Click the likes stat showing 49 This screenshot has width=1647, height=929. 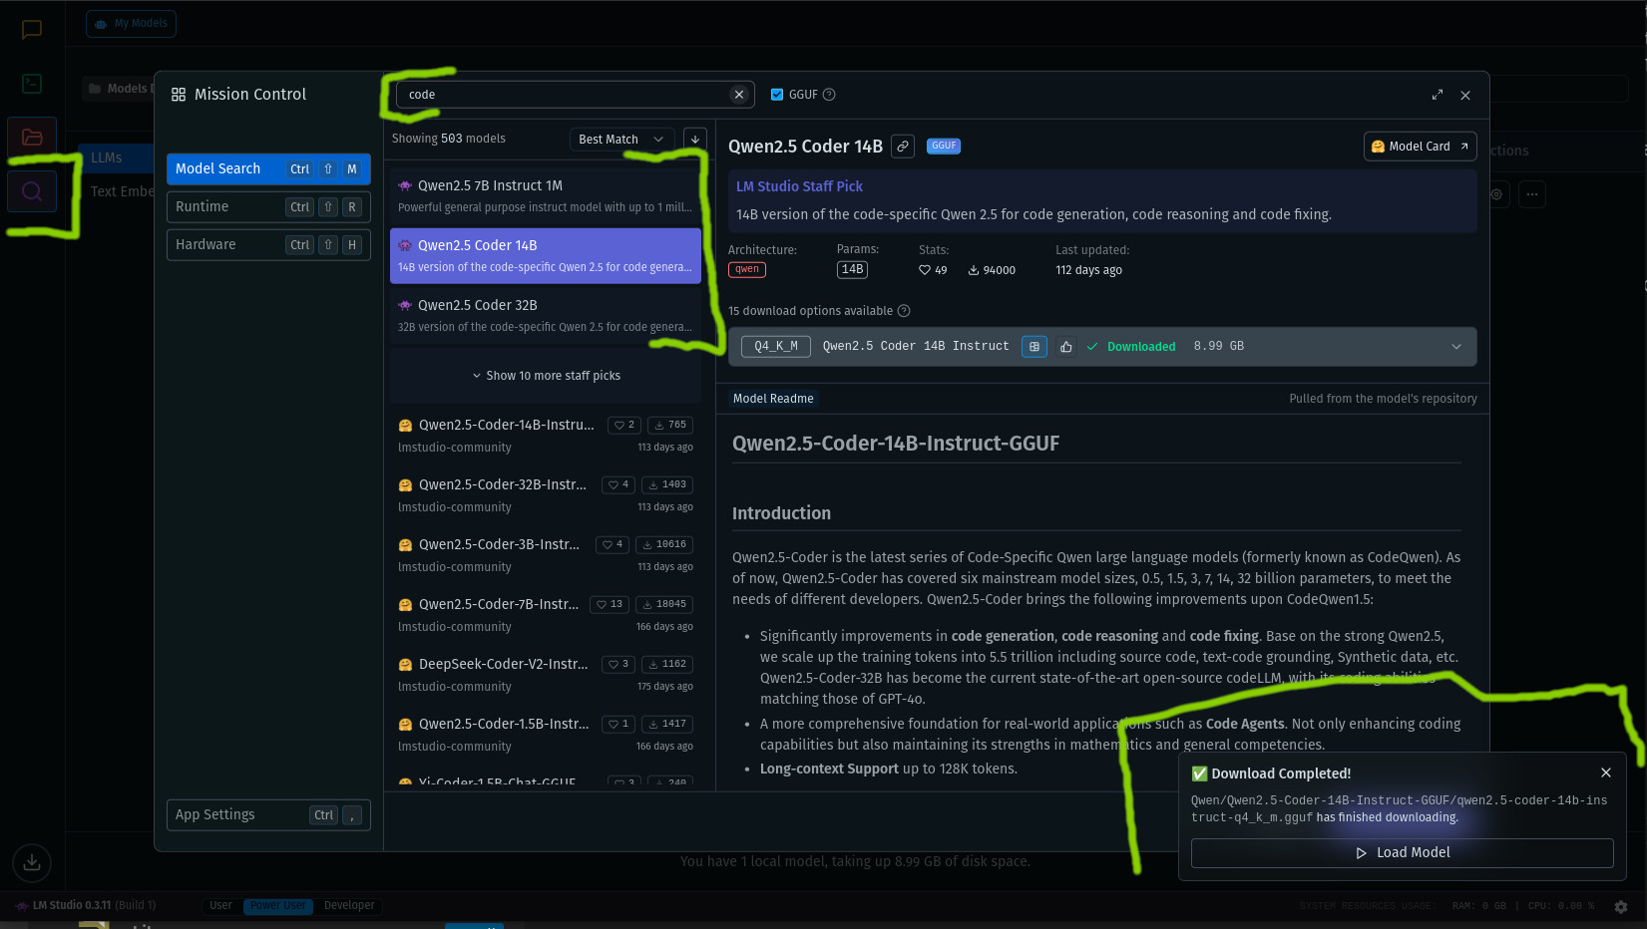click(933, 270)
